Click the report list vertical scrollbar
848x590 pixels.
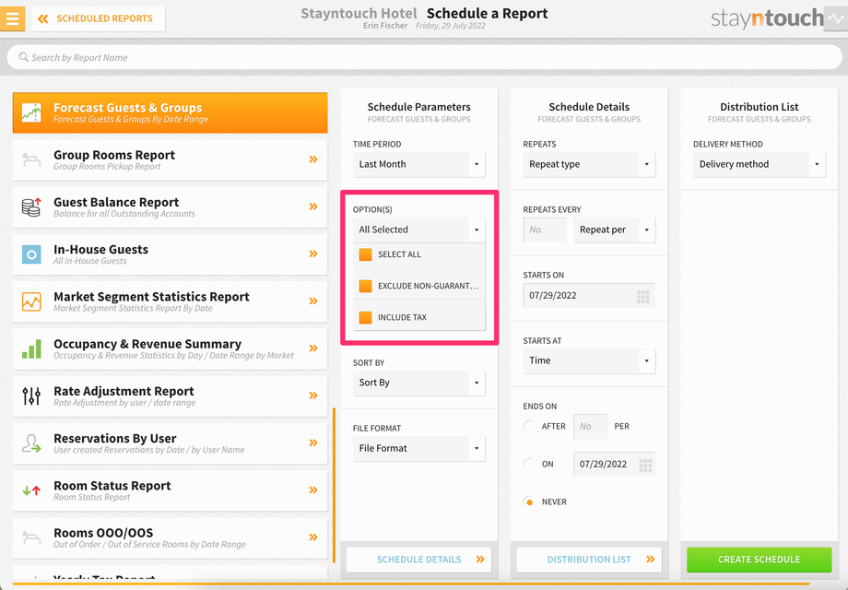(x=334, y=486)
